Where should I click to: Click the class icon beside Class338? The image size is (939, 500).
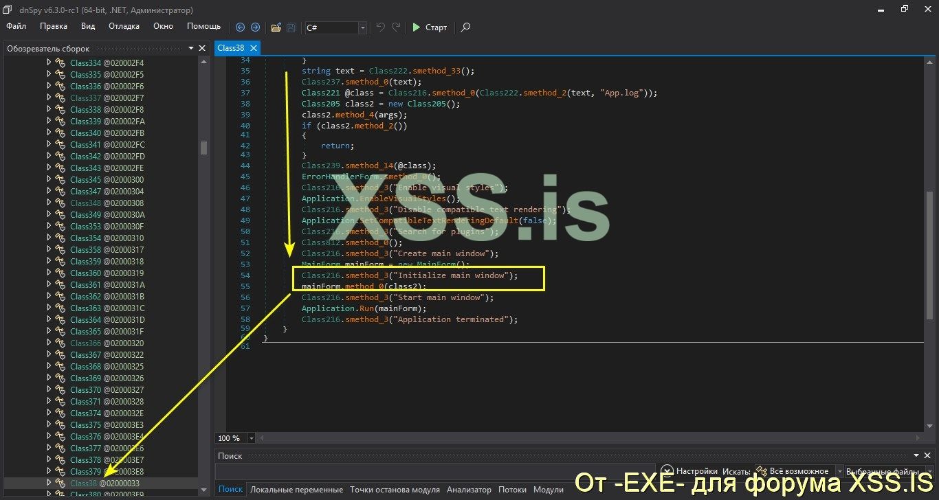tap(60, 109)
